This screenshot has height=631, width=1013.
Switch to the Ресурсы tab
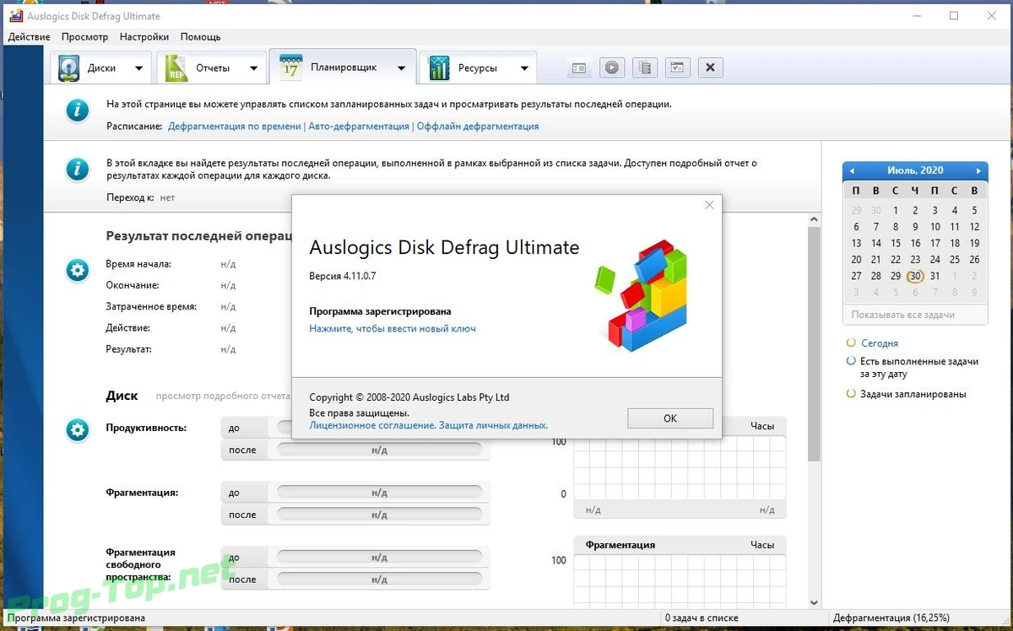click(x=478, y=68)
